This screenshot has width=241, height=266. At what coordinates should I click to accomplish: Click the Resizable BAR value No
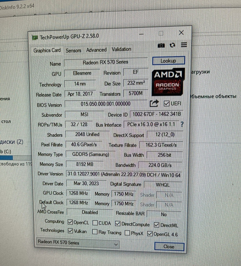(x=164, y=214)
